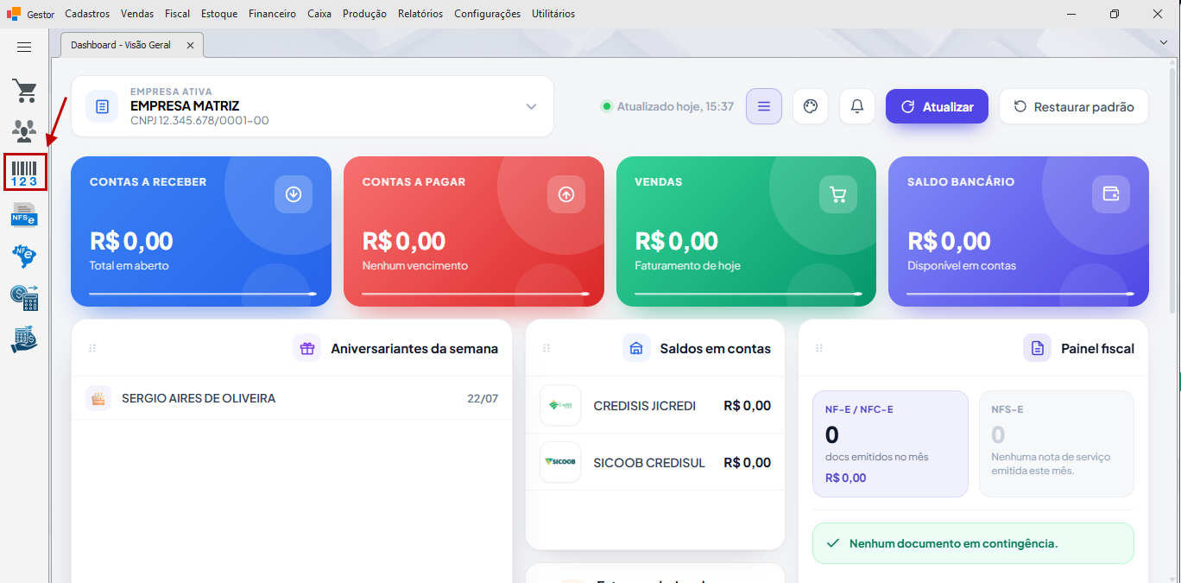Viewport: 1181px width, 583px height.
Task: Open the NF-e Brazil map icon in the sidebar
Action: pos(24,255)
